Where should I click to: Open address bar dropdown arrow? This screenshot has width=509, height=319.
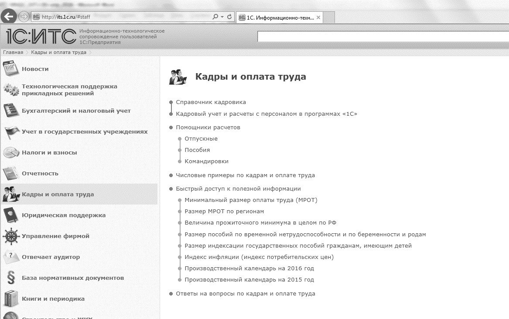(222, 17)
